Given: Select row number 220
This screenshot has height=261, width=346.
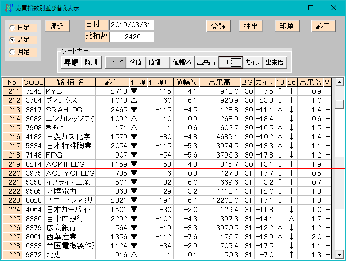Looking at the screenshot, I should point(12,173).
